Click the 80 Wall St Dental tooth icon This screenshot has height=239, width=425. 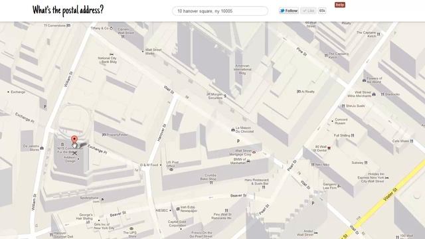point(329,148)
